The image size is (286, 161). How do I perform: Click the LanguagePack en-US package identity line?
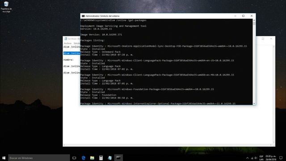[157, 60]
